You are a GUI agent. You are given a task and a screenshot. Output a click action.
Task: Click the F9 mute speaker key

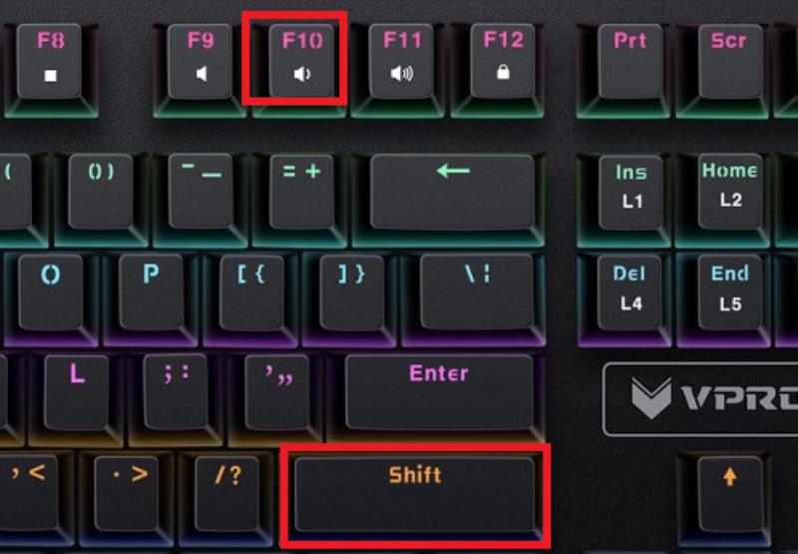(x=200, y=61)
